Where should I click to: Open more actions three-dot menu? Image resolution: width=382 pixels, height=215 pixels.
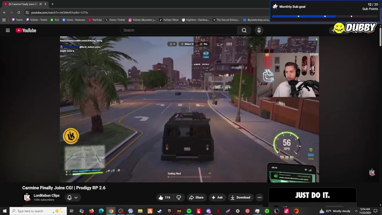(259, 197)
